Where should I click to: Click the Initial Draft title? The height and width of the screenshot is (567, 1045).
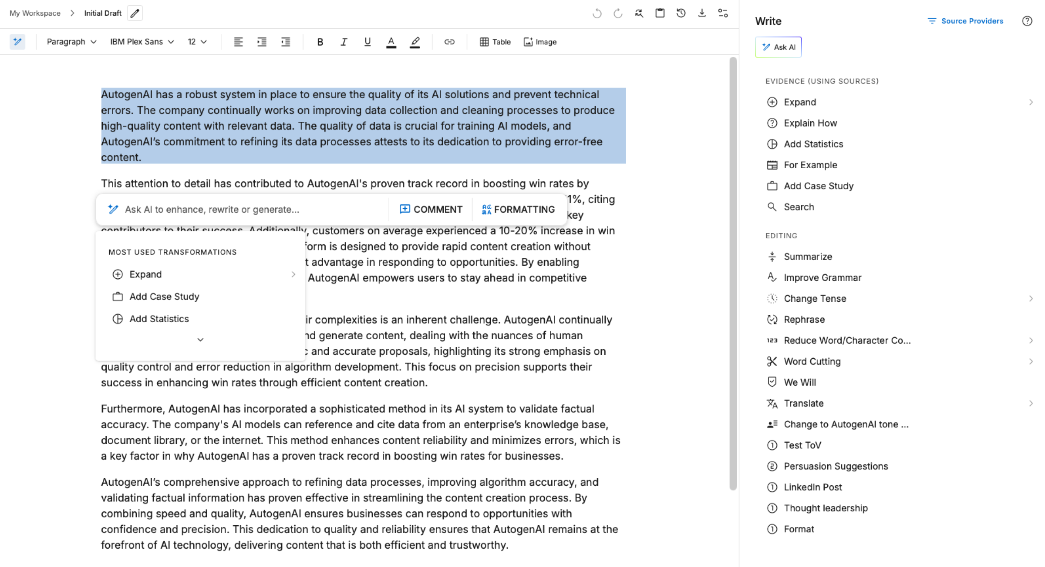tap(103, 13)
